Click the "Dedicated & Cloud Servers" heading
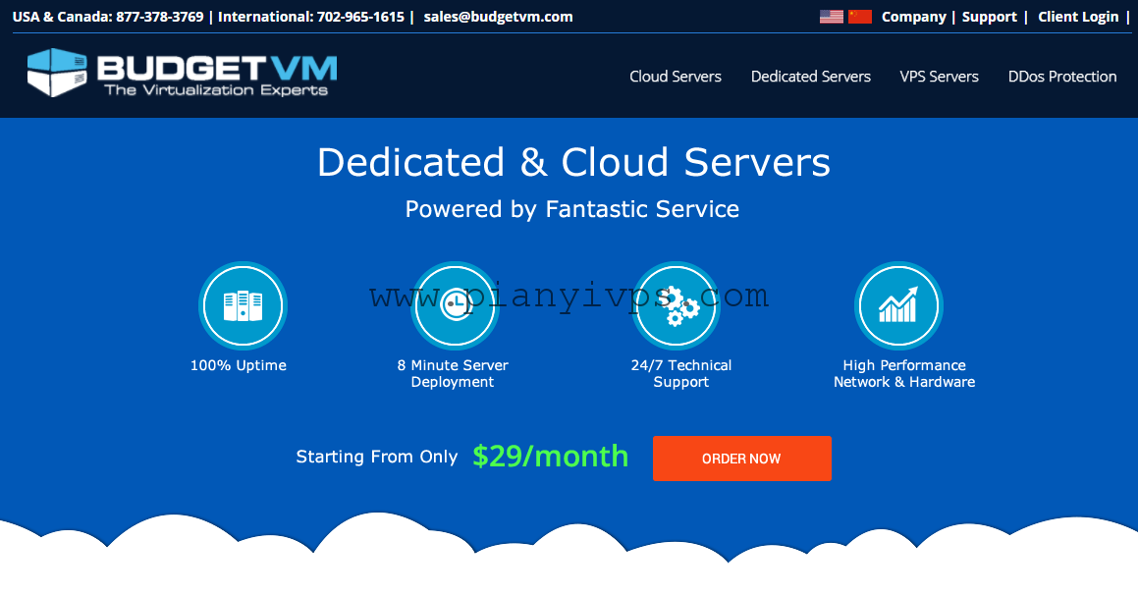1138x595 pixels. point(573,162)
